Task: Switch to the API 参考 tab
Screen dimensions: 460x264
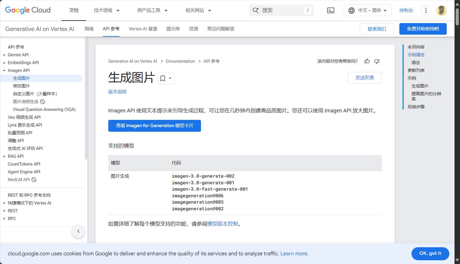Action: (x=111, y=29)
